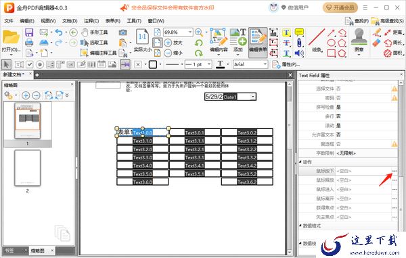
Task: Click the 查找(F) find button
Action: pyautogui.click(x=357, y=21)
